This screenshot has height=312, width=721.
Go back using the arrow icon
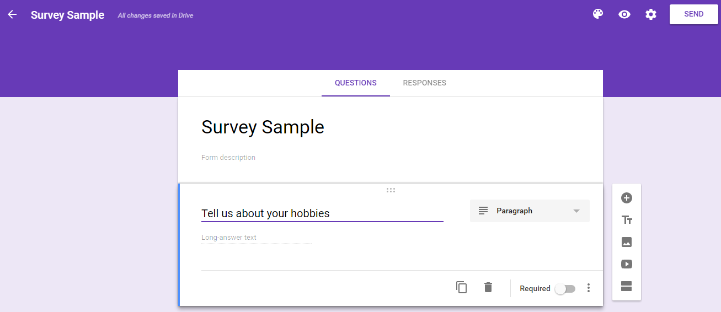point(12,14)
